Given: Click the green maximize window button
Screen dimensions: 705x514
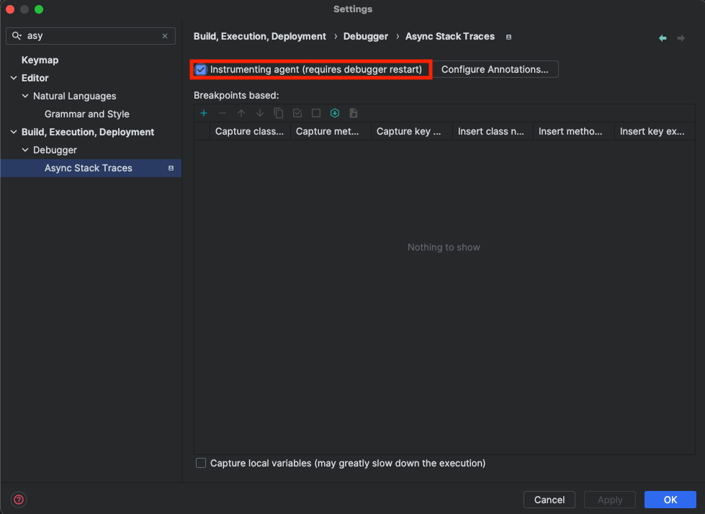Looking at the screenshot, I should click(x=39, y=9).
